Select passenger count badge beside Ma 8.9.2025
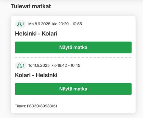This screenshot has width=143, height=118. coord(21,24)
